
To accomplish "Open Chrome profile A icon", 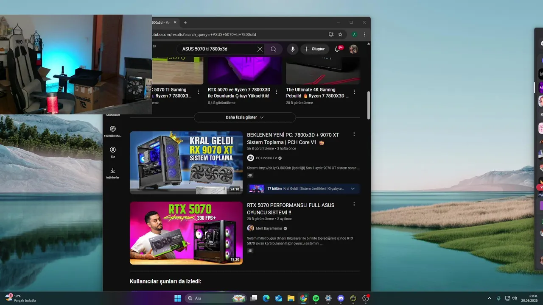I will (x=354, y=34).
